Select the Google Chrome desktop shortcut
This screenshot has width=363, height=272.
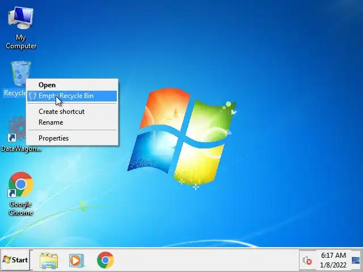(21, 193)
